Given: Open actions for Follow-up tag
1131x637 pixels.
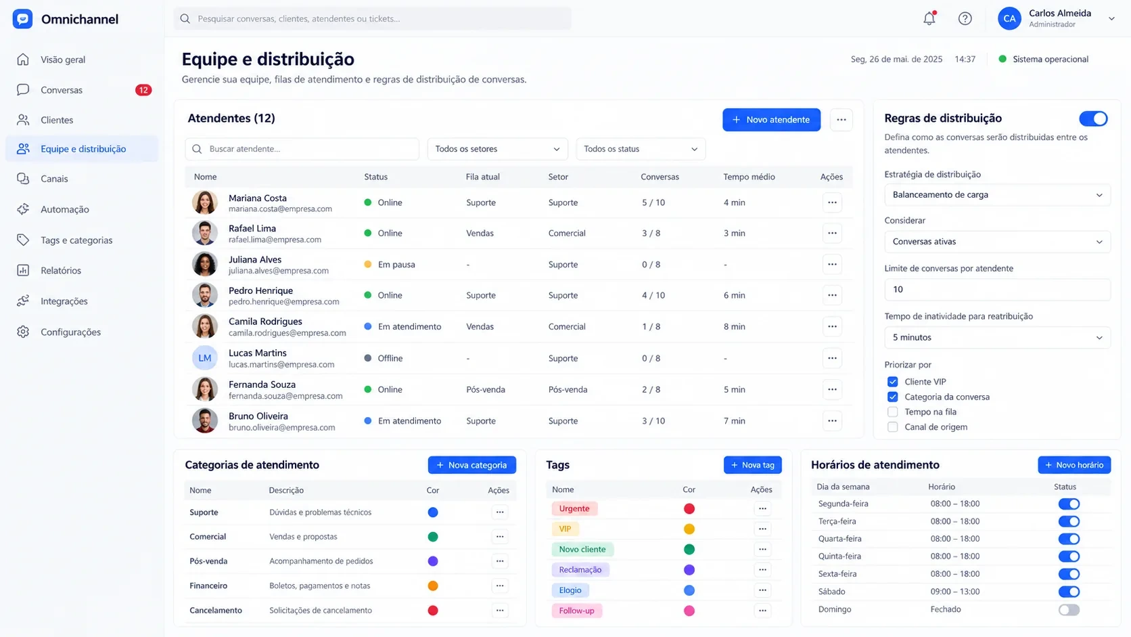Looking at the screenshot, I should pyautogui.click(x=762, y=611).
